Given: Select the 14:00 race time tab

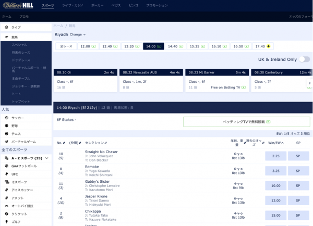Looking at the screenshot, I should (x=153, y=46).
